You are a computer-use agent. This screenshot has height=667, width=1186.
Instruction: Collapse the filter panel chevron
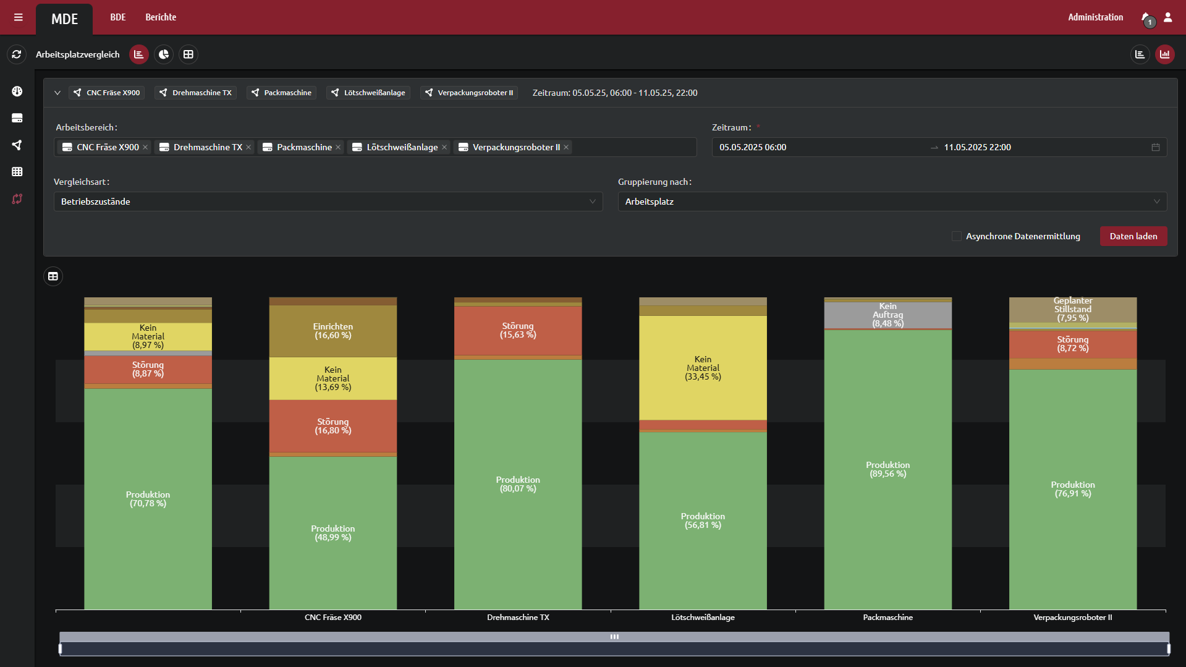57,93
